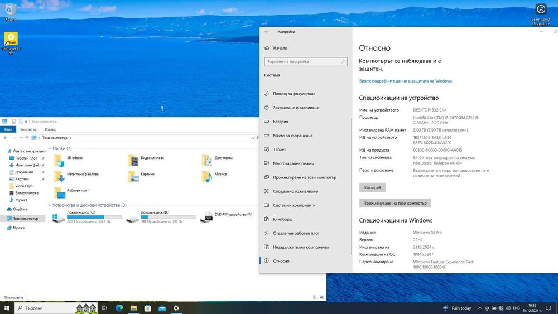Image resolution: width=558 pixels, height=314 pixels.
Task: Click the Microsoft Edge taskbar icon
Action: click(119, 308)
